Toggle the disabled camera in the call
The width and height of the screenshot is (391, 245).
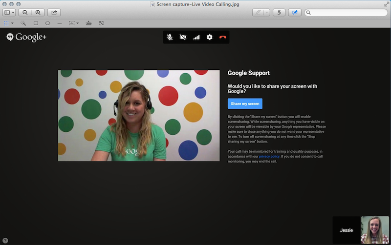point(183,37)
